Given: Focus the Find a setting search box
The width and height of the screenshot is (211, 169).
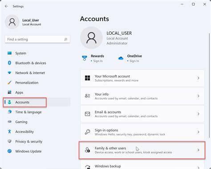Looking at the screenshot, I should [37, 39].
